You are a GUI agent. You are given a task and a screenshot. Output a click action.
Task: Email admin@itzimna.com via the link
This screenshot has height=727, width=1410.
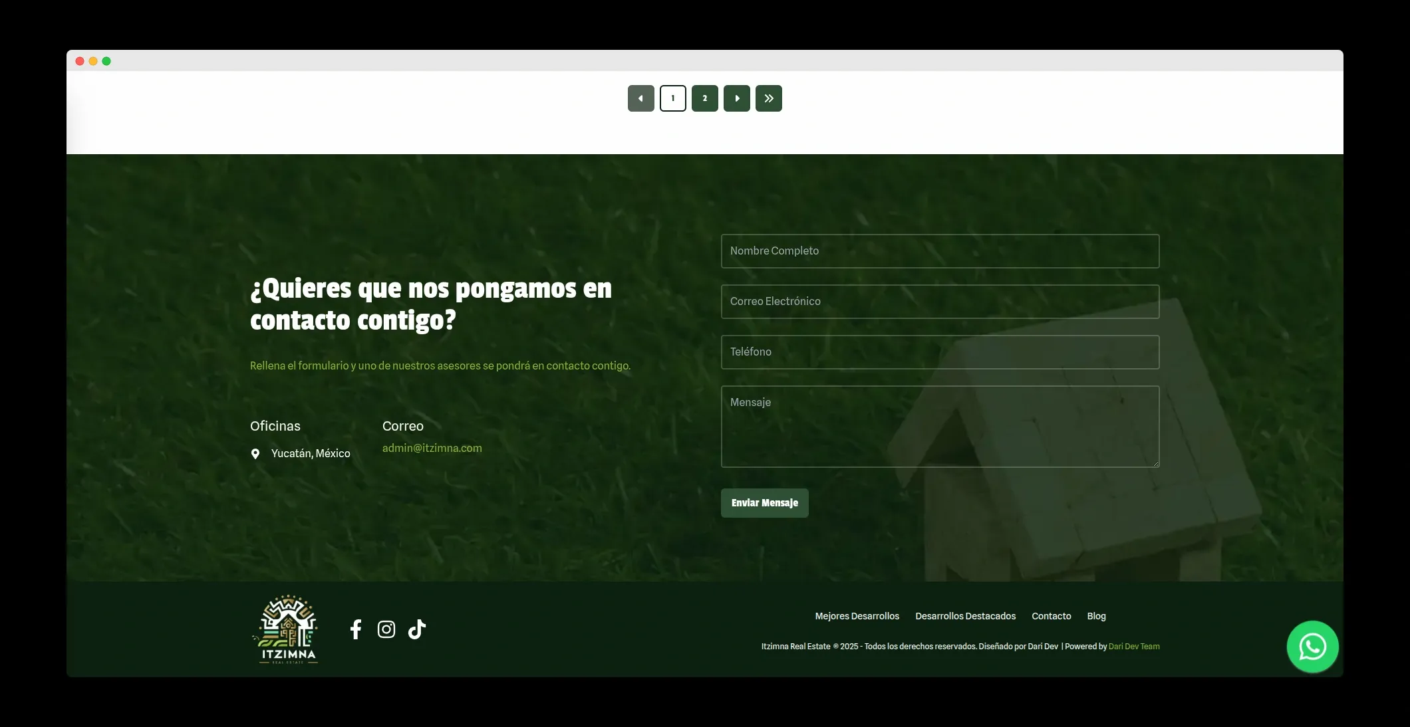432,448
